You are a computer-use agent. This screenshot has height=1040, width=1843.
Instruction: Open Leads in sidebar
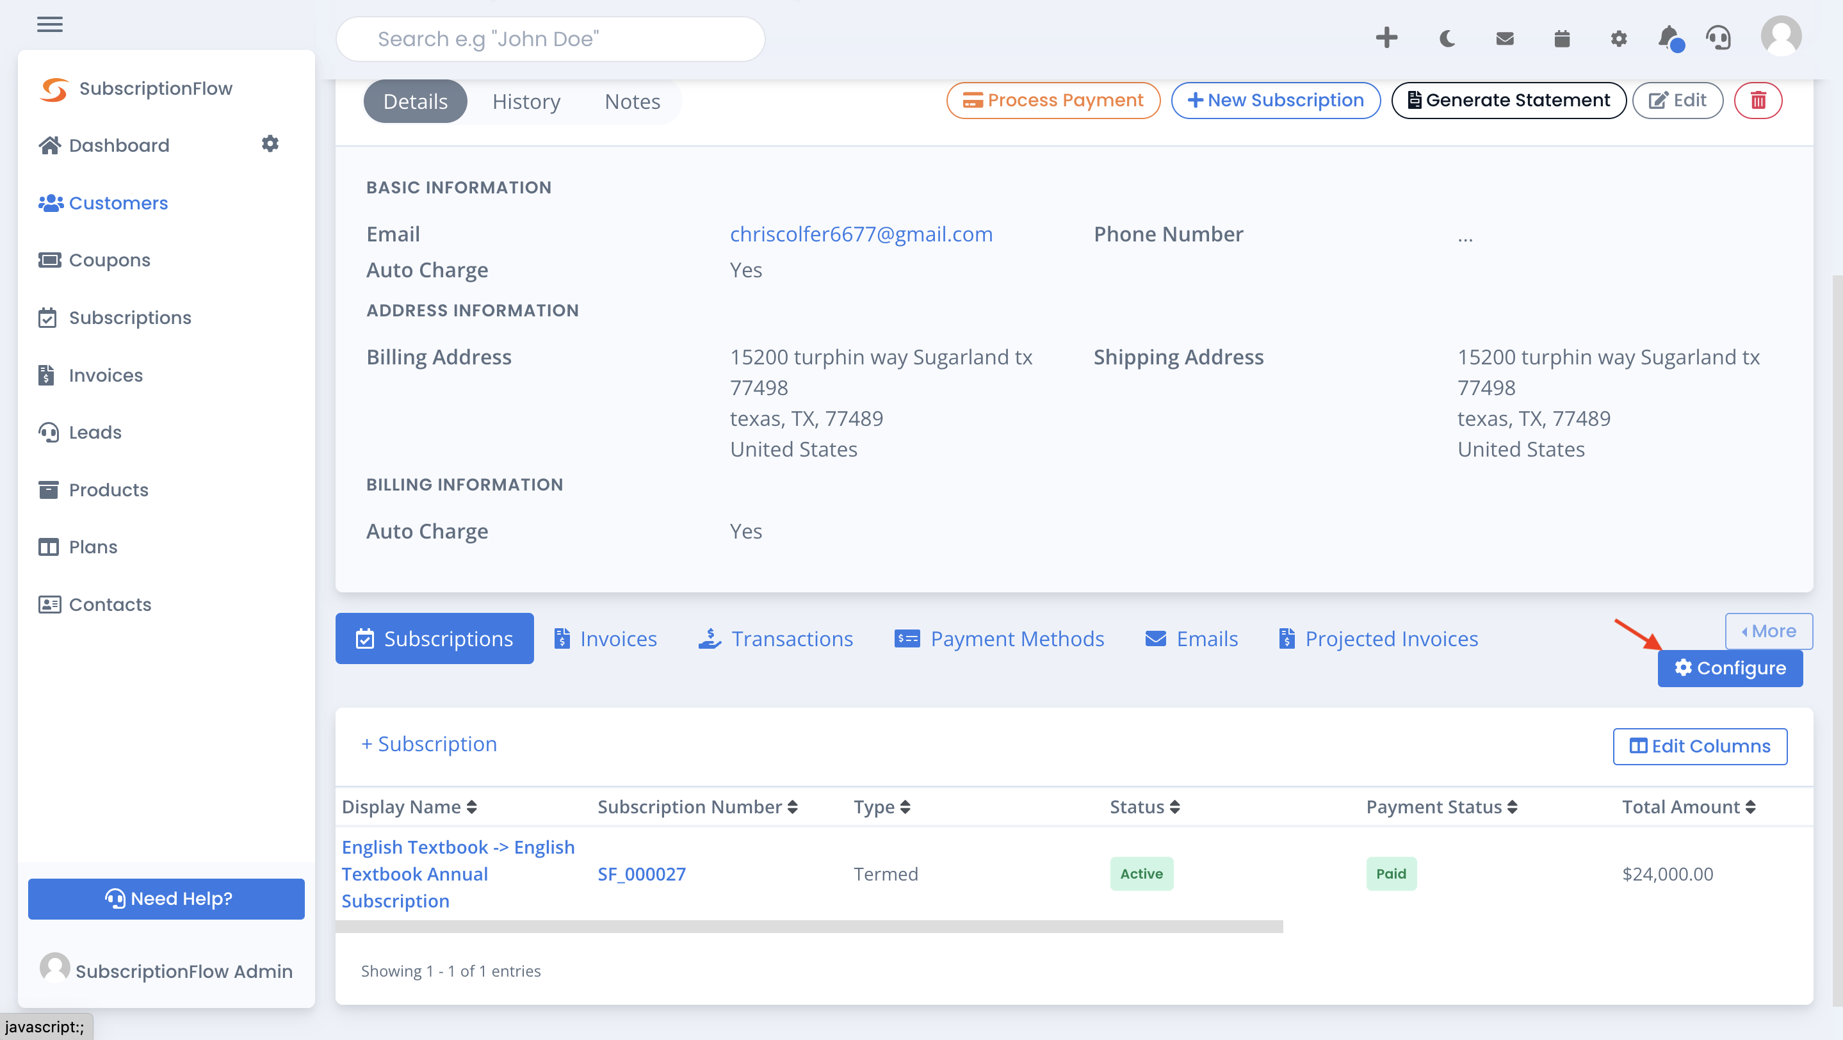(80, 433)
